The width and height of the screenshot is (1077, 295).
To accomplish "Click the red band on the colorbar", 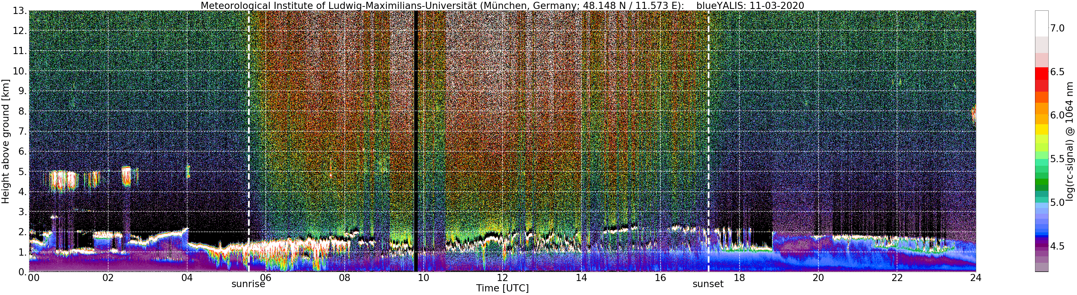I will [1041, 73].
